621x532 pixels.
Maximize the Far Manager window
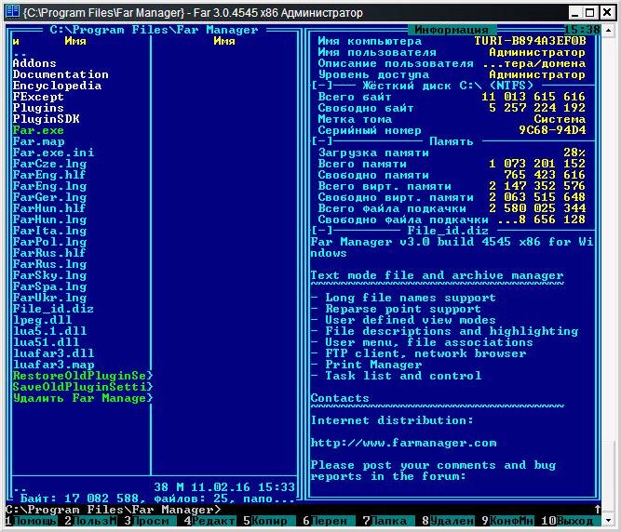[590, 12]
